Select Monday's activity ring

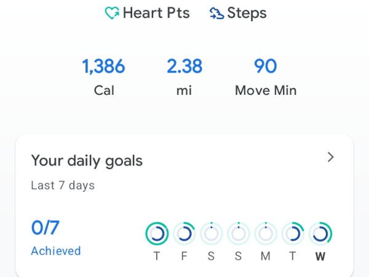[266, 234]
